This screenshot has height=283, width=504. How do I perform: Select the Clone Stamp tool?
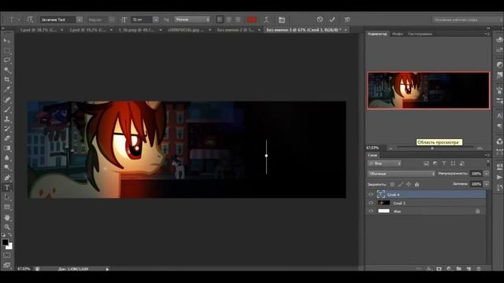pos(7,119)
